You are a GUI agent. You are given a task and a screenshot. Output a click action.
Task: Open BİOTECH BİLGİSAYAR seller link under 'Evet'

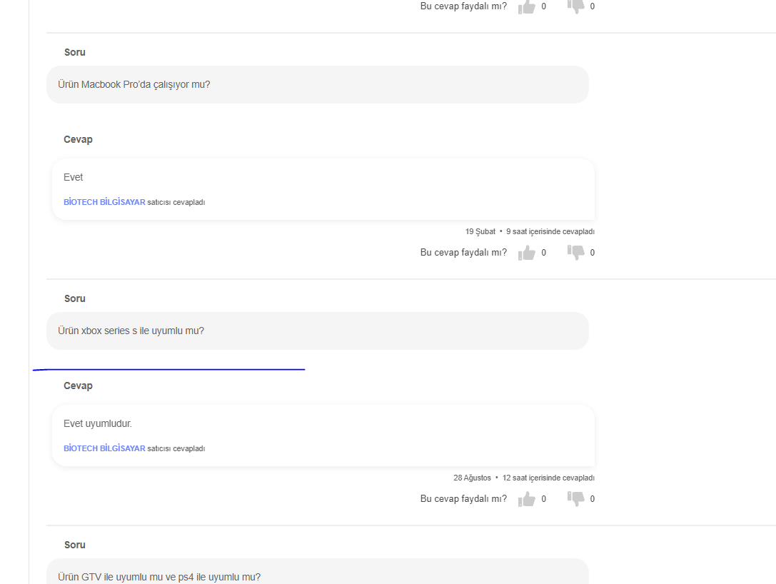[x=104, y=202]
